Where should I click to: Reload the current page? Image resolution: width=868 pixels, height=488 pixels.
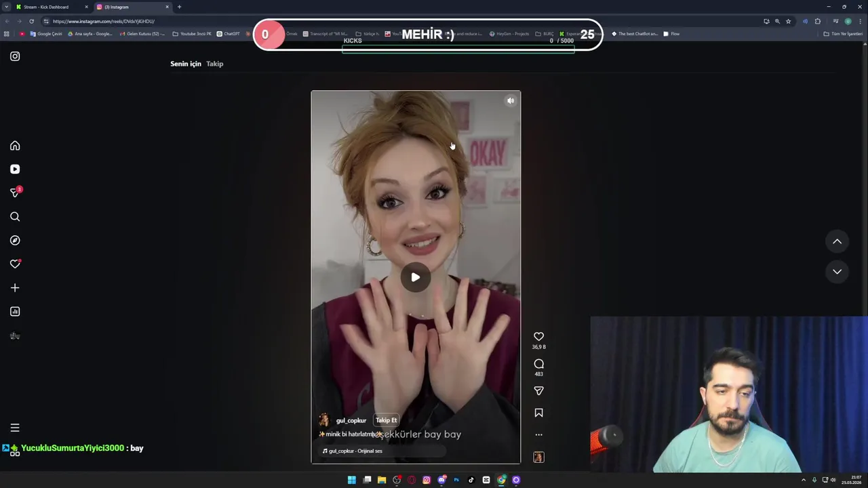pos(31,21)
